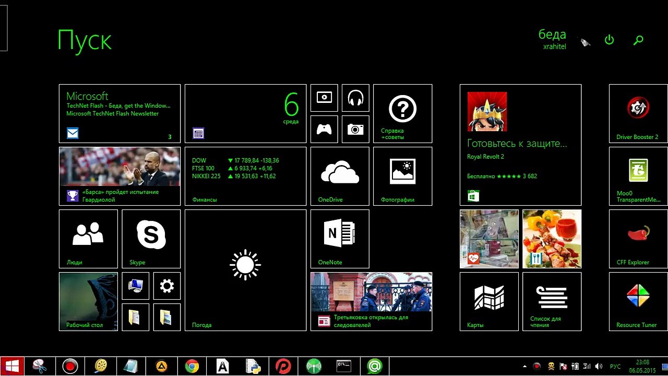Image resolution: width=668 pixels, height=376 pixels.
Task: Open the Pictures folder tile
Action: click(x=166, y=317)
